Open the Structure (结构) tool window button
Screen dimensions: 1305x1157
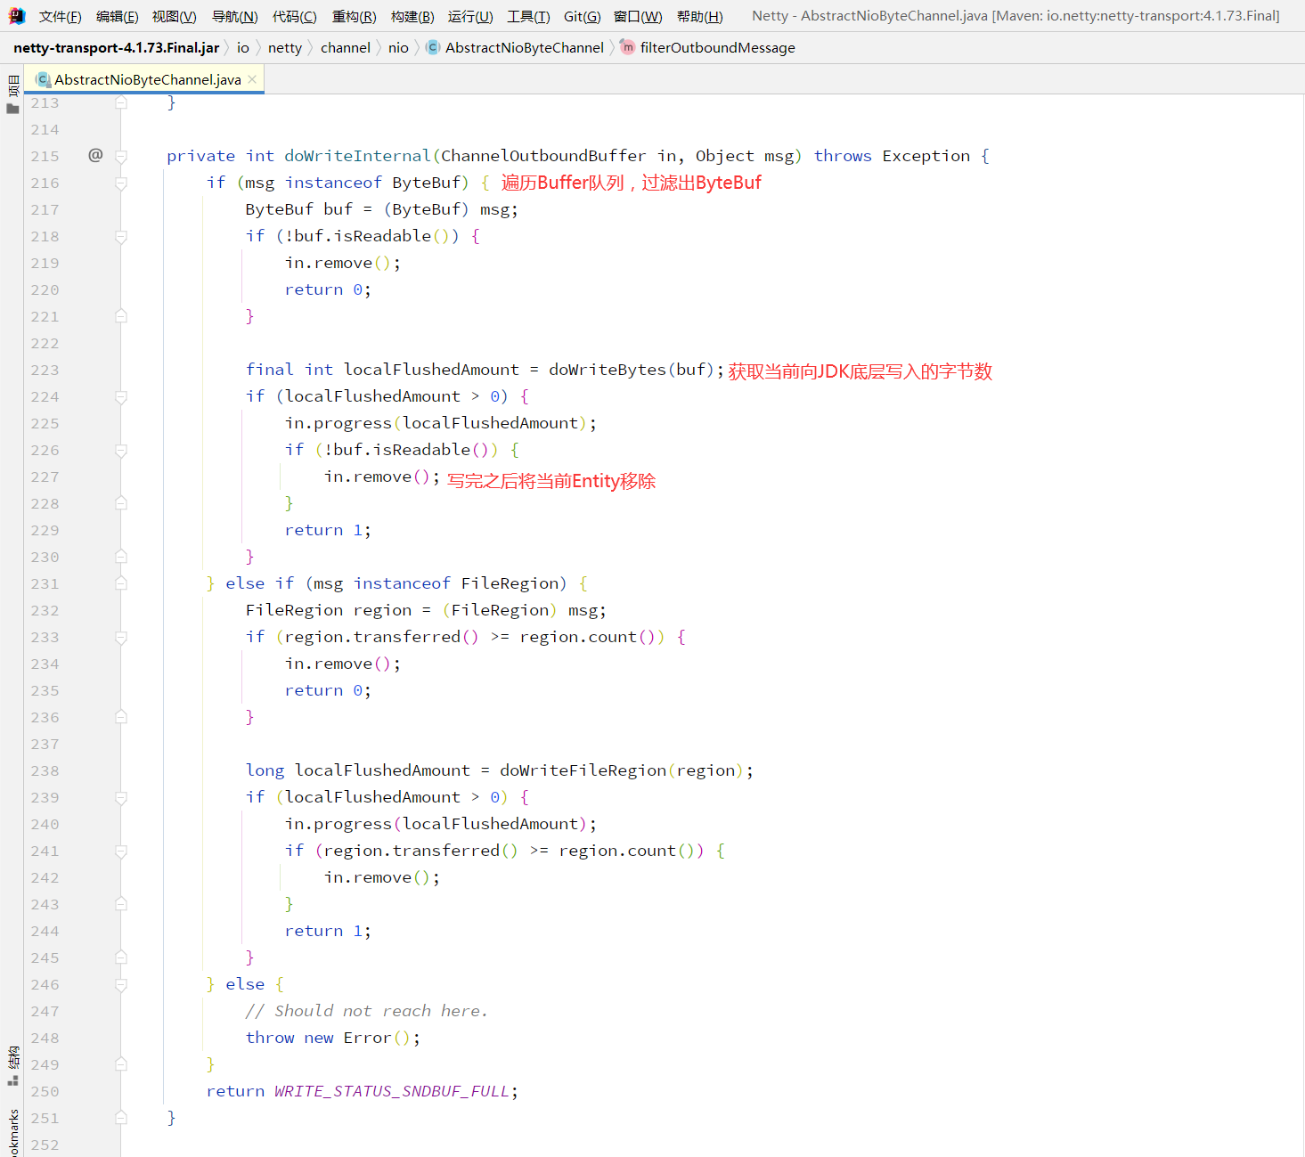point(12,1066)
